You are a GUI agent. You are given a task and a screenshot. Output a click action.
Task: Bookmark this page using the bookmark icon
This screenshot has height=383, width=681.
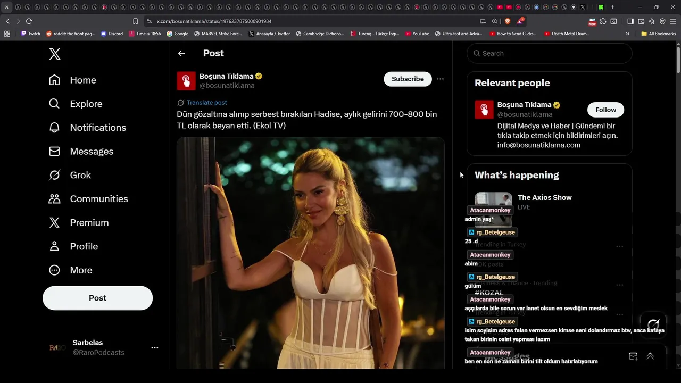pos(135,21)
